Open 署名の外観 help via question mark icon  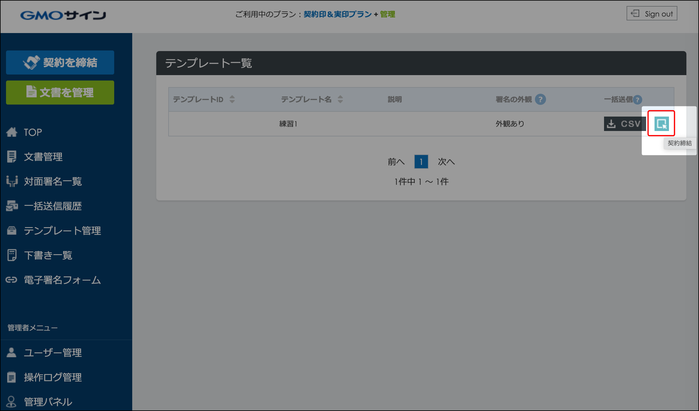(540, 99)
